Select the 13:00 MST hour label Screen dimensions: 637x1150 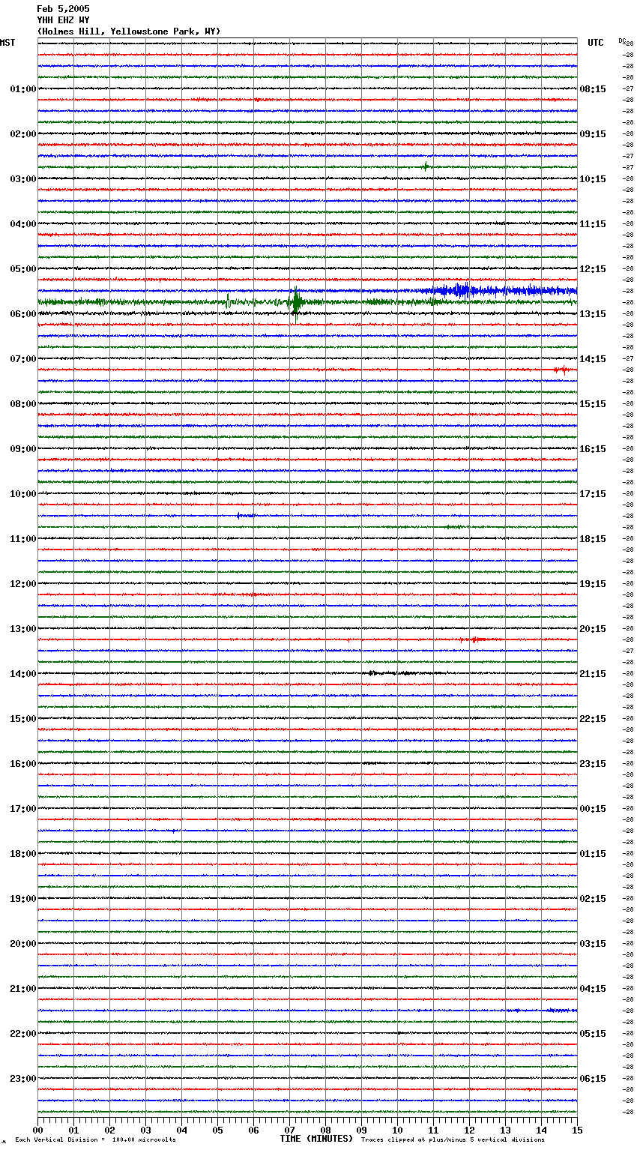tap(23, 629)
